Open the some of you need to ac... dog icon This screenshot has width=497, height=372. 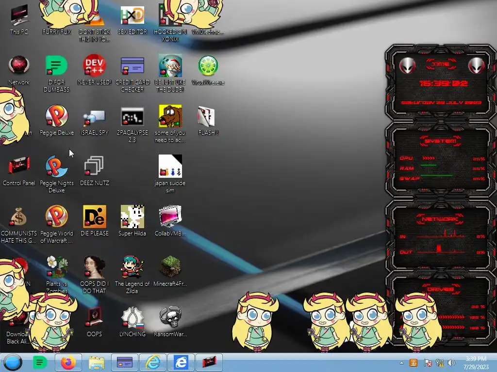pos(170,124)
